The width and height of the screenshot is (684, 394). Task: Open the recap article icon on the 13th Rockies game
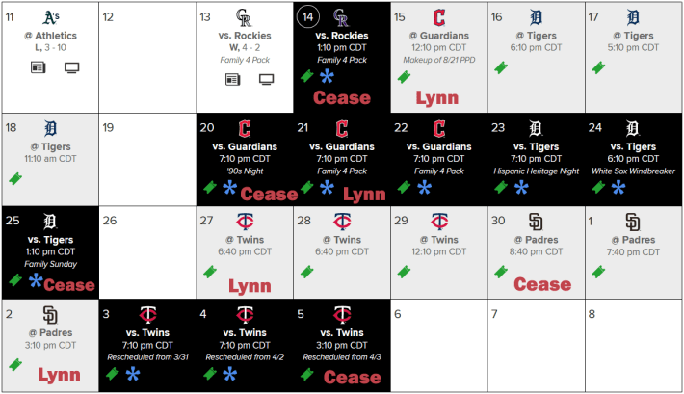pyautogui.click(x=232, y=79)
